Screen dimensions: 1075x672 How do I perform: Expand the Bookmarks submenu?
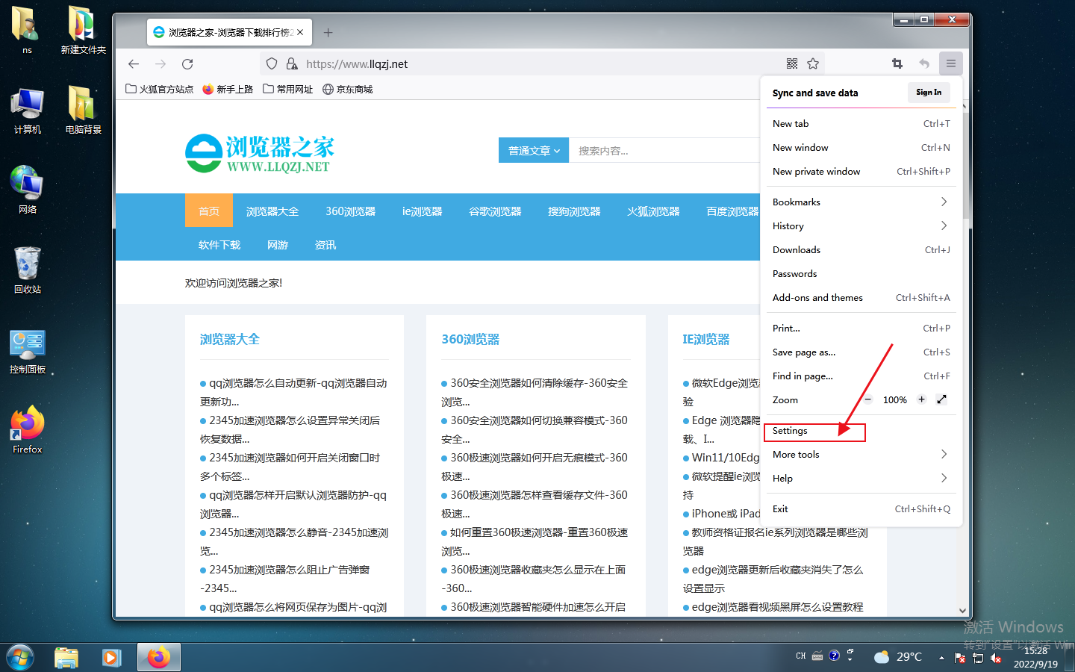tap(861, 202)
